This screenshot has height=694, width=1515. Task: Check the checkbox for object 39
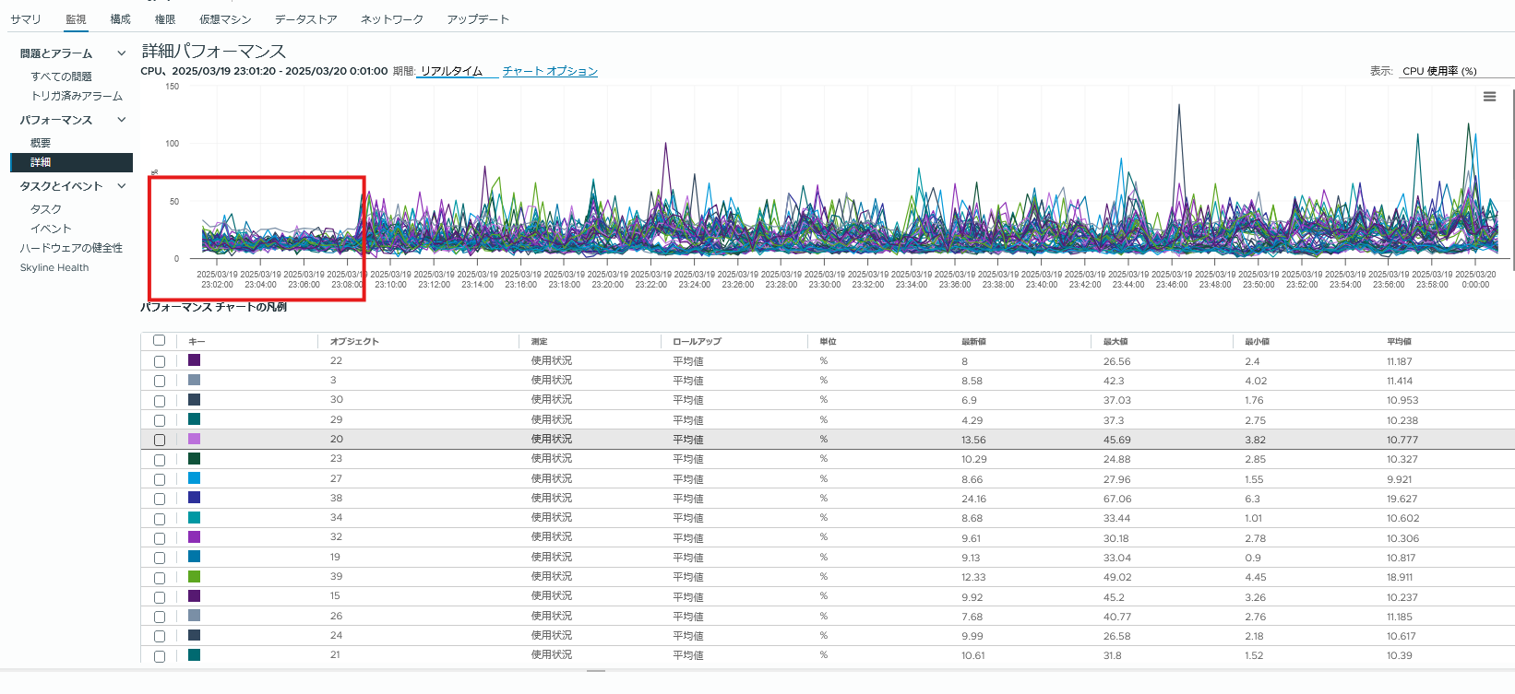160,577
